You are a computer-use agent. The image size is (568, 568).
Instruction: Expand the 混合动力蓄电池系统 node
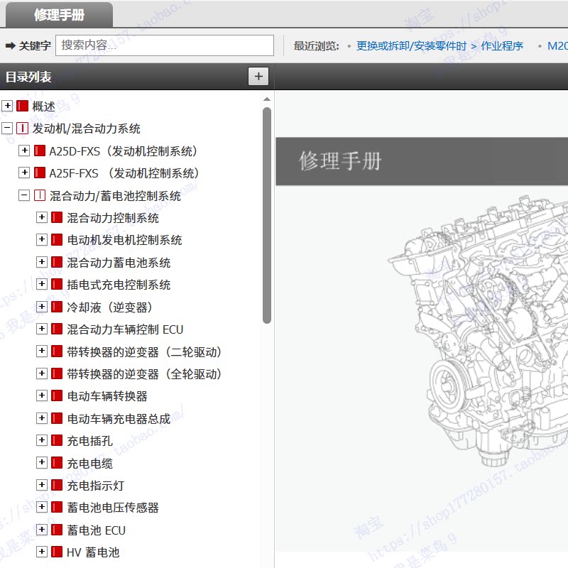click(42, 262)
